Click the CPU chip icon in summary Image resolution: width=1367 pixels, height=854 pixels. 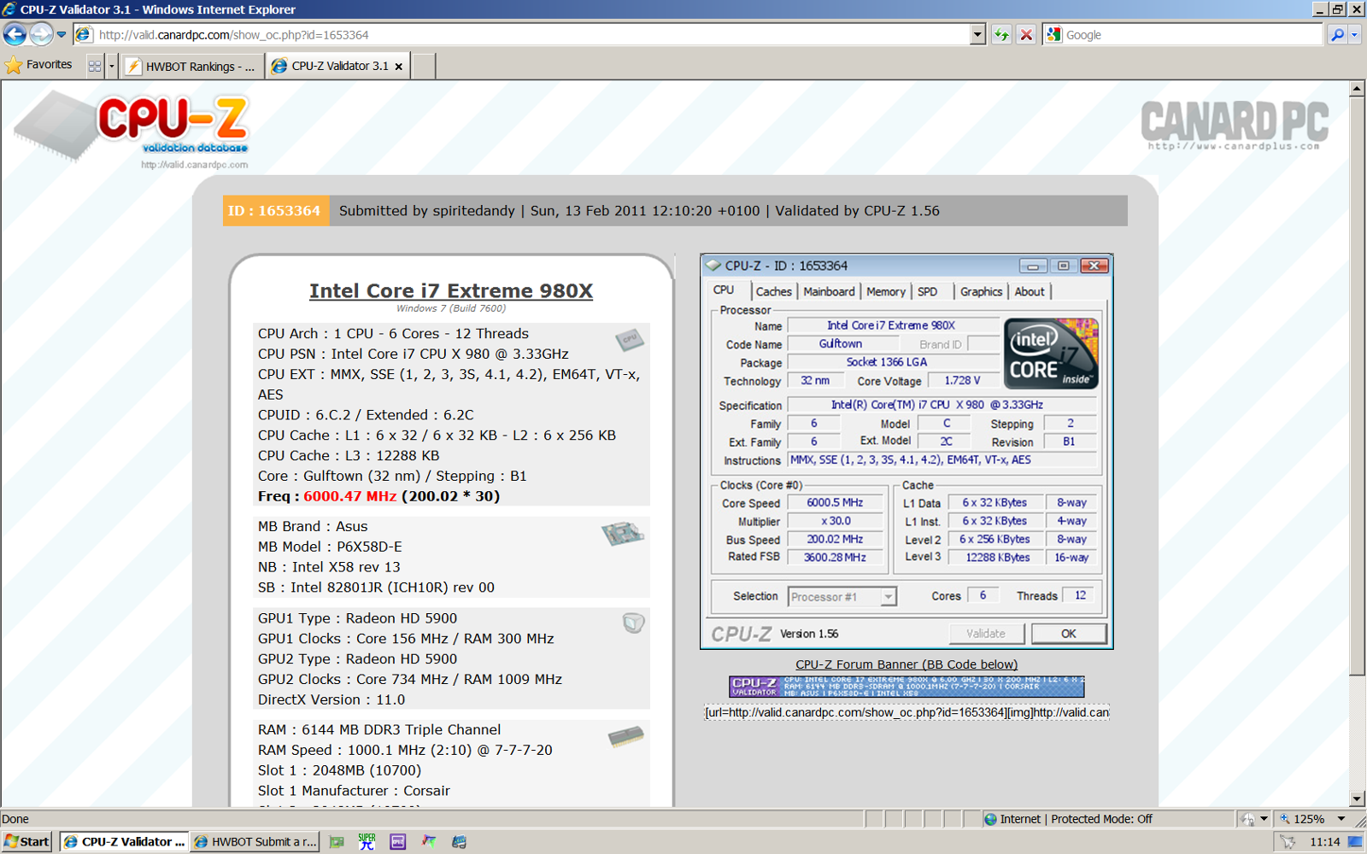(x=630, y=339)
